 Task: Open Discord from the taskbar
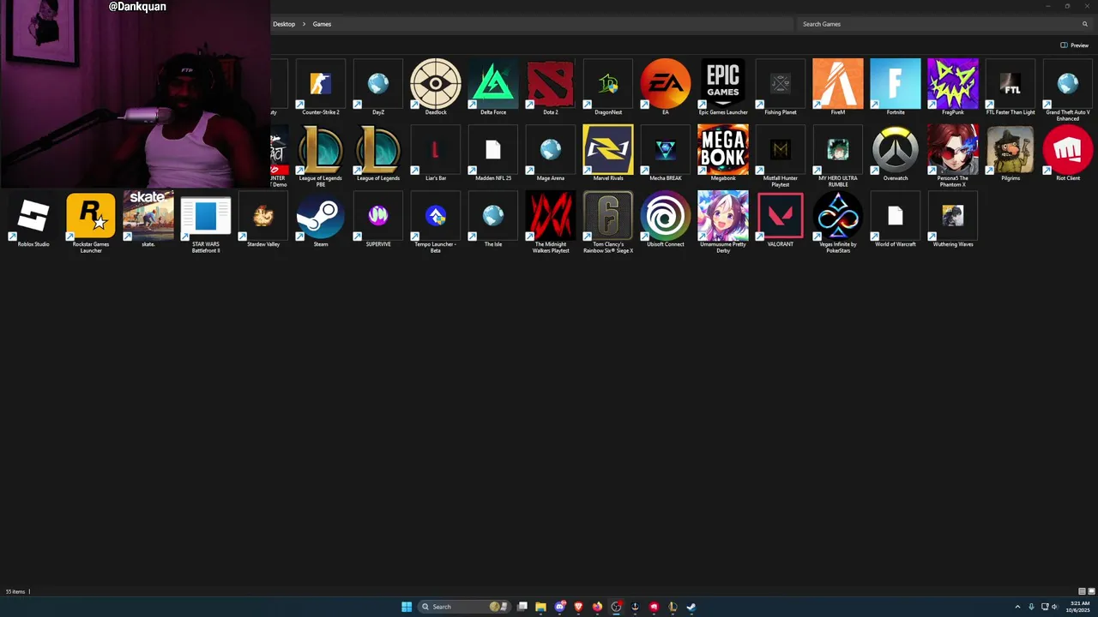click(x=560, y=607)
